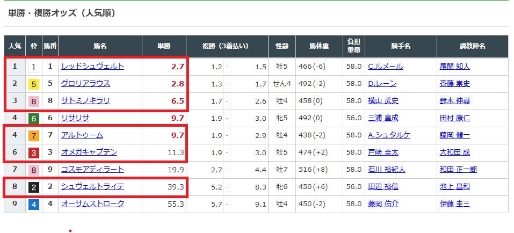Click the black frame number 2 badge
This screenshot has height=233, width=514.
[x=33, y=187]
